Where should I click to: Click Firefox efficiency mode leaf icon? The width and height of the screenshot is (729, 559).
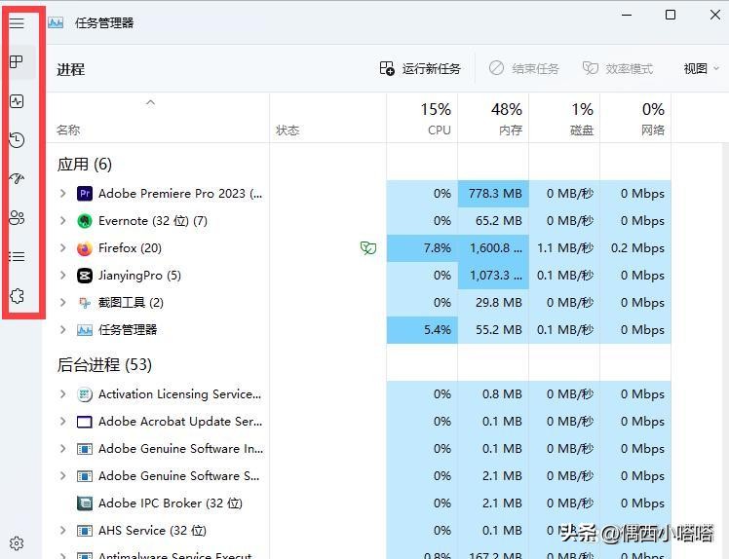(368, 248)
